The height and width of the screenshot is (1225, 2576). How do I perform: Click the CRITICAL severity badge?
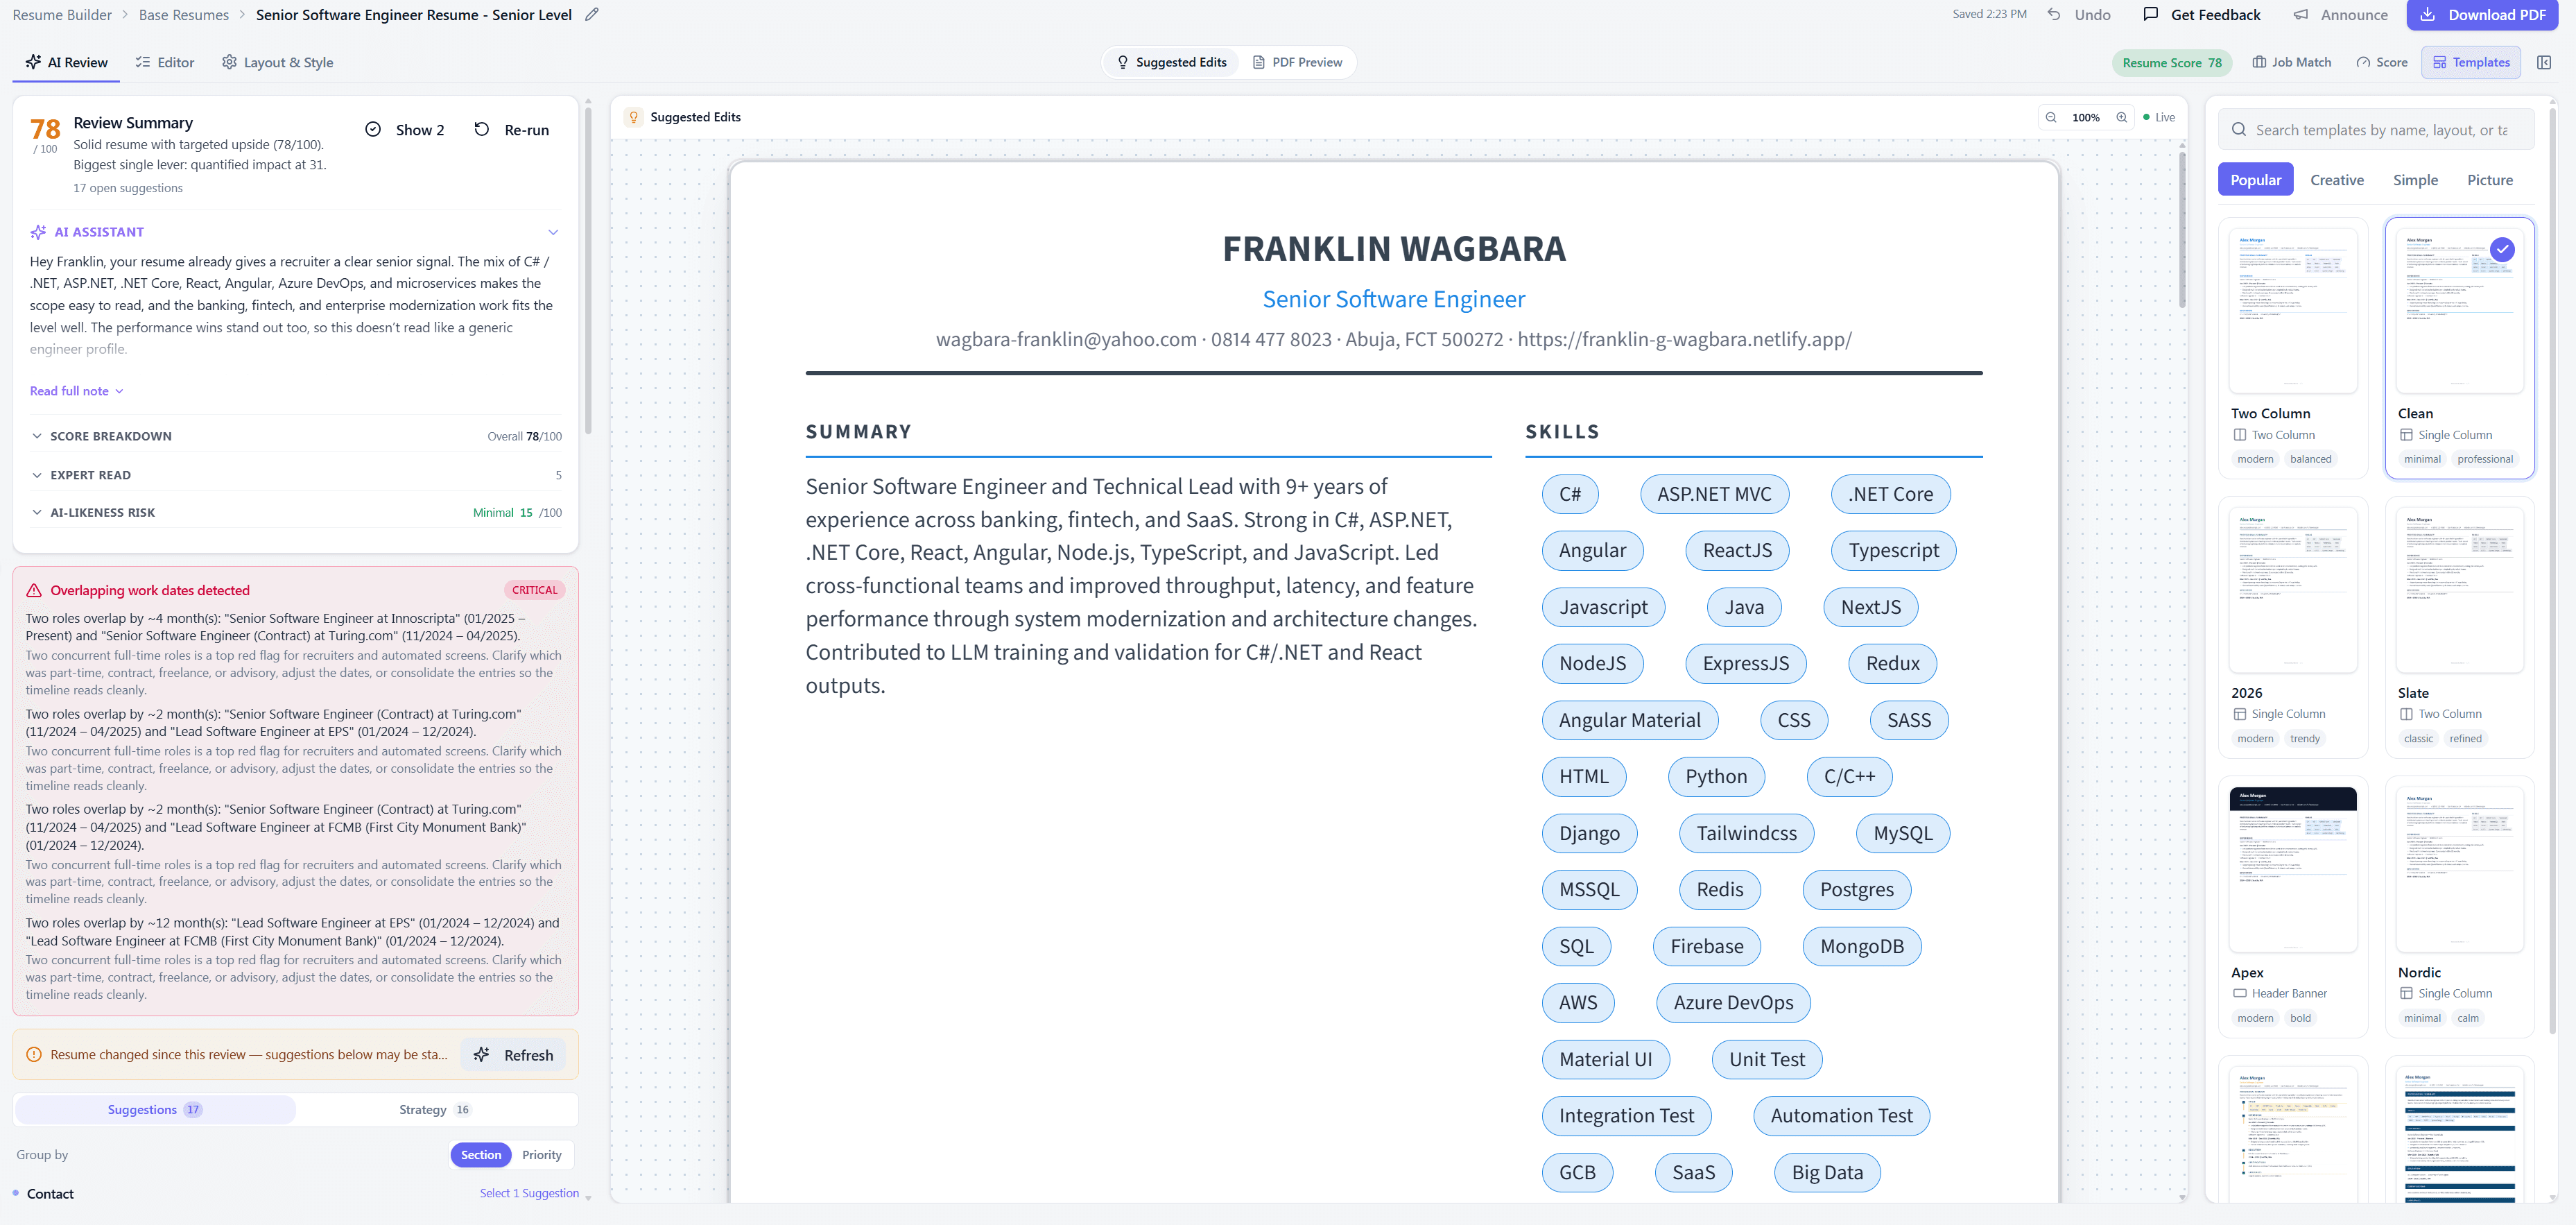535,590
